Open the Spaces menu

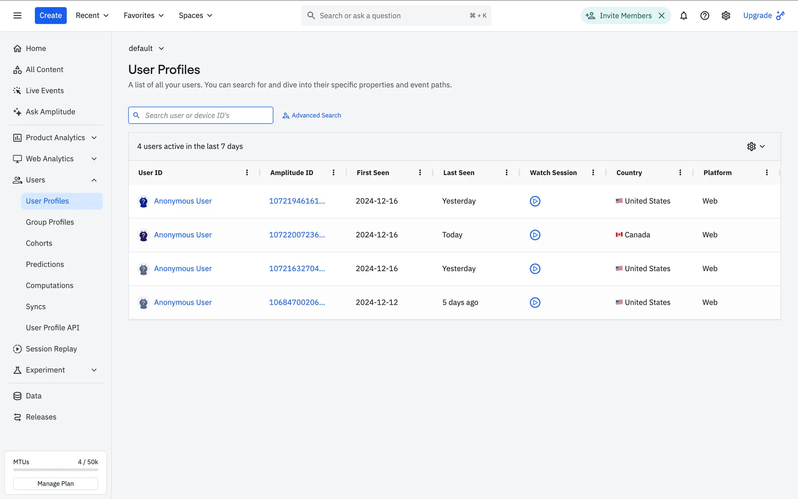pos(195,15)
